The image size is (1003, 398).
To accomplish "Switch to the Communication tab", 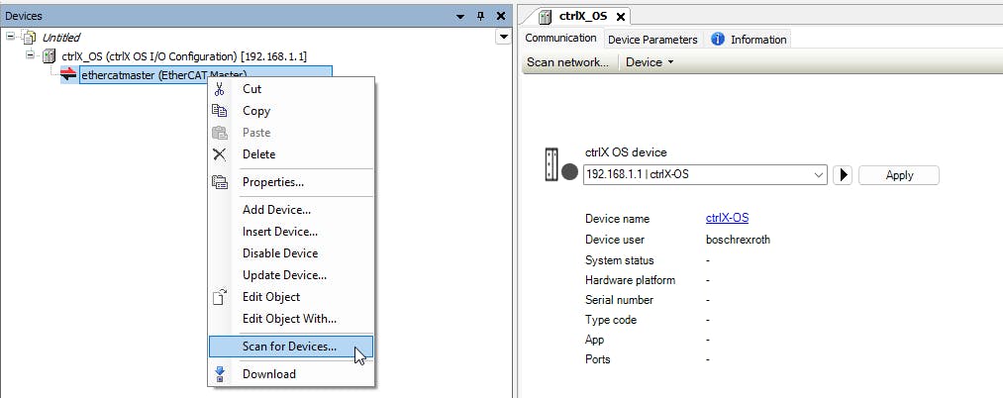I will click(x=561, y=38).
